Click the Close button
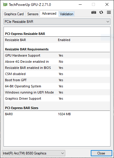 101,153
